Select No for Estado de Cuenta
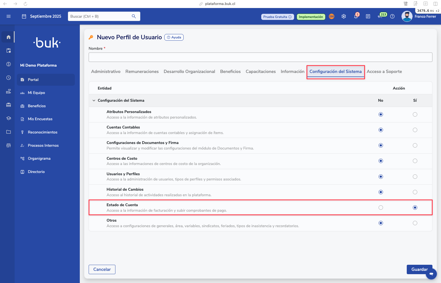This screenshot has height=283, width=441. [x=381, y=208]
